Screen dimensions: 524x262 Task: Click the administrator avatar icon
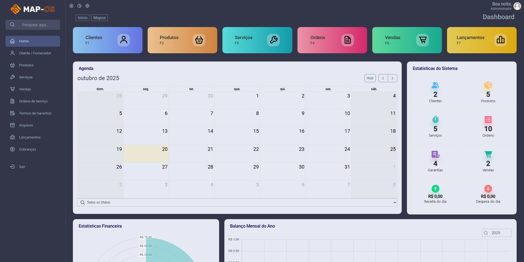(x=517, y=6)
